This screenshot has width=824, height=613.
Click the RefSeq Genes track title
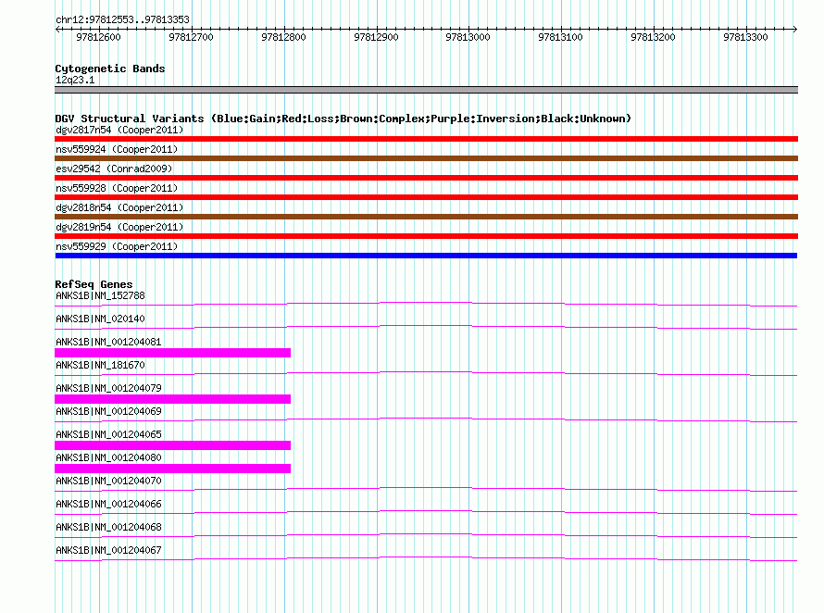tap(94, 284)
